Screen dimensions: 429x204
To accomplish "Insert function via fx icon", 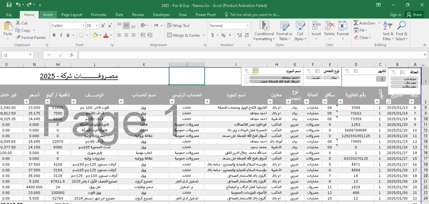I will [71, 55].
